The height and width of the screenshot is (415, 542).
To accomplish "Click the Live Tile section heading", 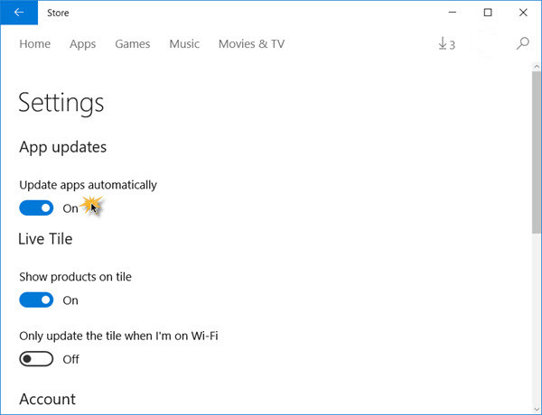I will pos(45,239).
